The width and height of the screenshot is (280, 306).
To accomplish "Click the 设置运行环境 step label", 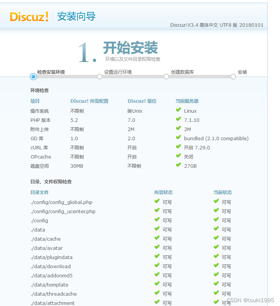I will pyautogui.click(x=118, y=72).
